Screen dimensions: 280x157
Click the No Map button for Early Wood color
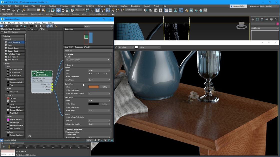tap(104, 87)
